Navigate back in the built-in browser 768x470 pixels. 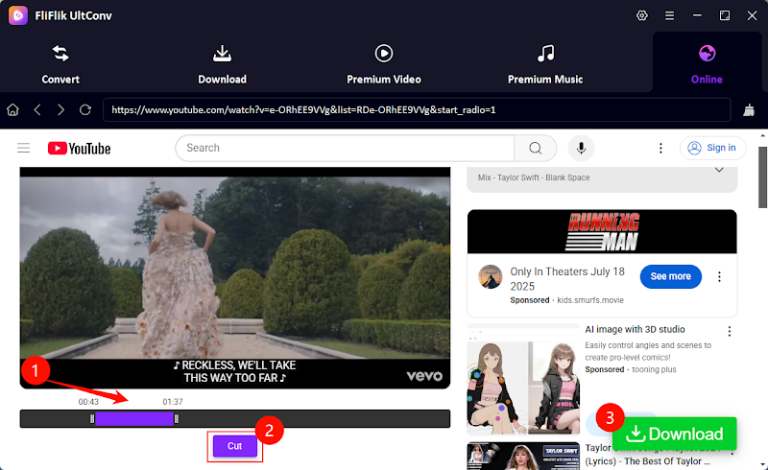37,109
